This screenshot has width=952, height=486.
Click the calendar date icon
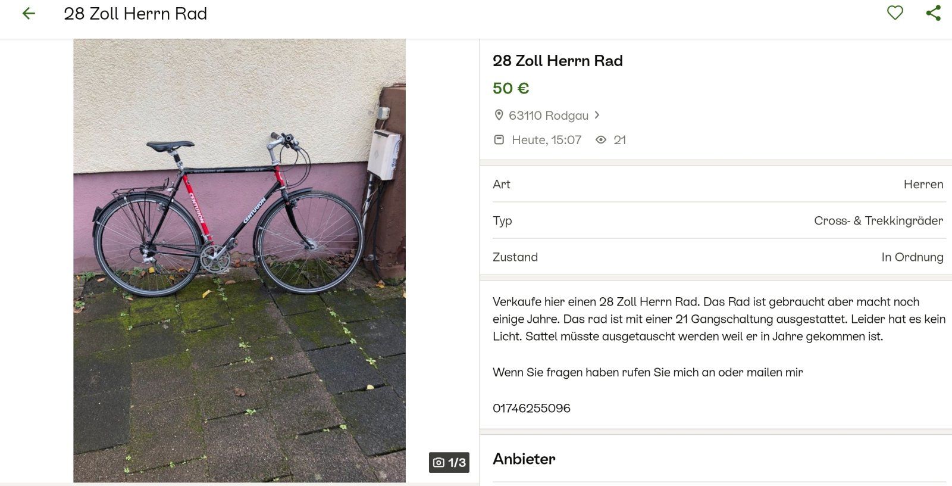499,140
